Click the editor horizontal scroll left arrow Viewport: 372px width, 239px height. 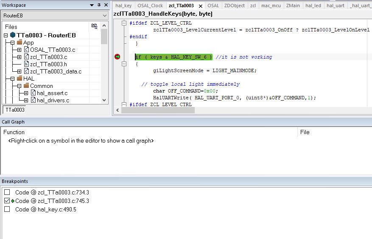[117, 110]
